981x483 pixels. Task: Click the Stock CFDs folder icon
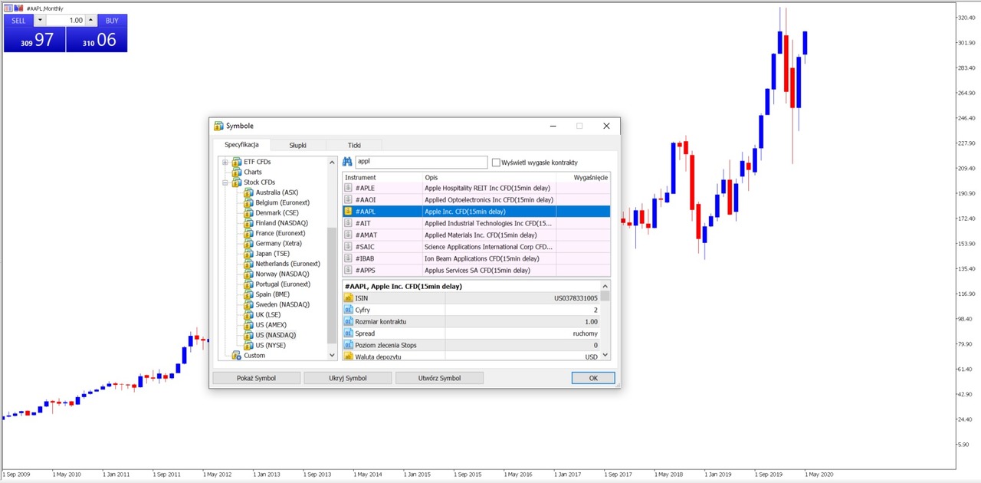point(236,182)
